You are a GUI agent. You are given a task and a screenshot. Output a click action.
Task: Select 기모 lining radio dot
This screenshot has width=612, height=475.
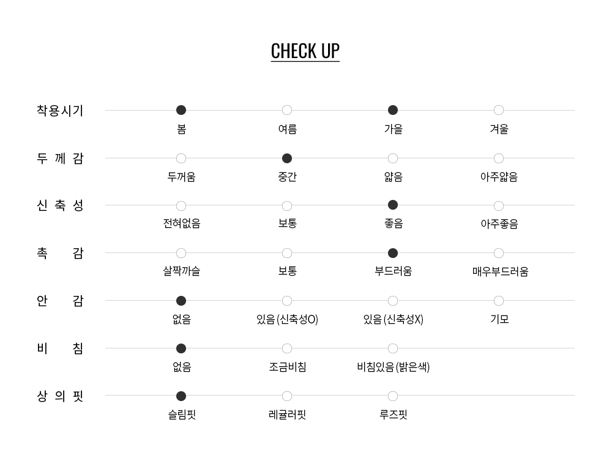coord(499,301)
